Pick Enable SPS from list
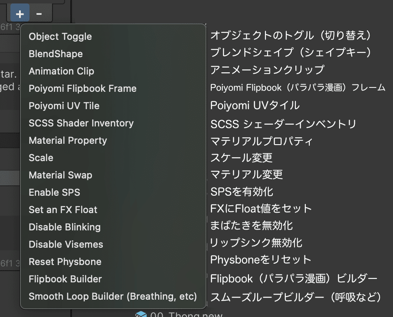 click(54, 192)
